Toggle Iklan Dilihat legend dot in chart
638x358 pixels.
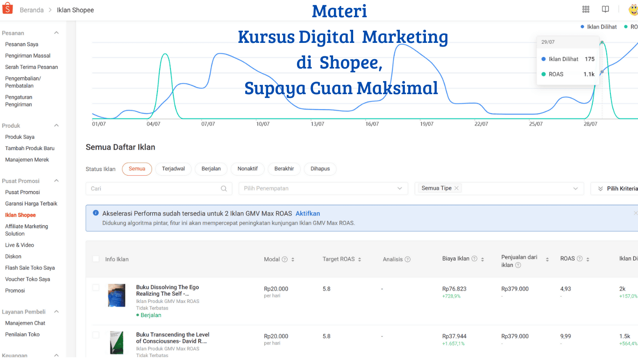582,27
